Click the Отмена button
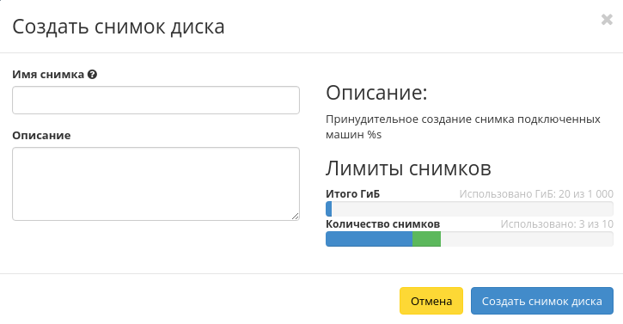Viewport: 623px width, 324px height. (x=431, y=301)
